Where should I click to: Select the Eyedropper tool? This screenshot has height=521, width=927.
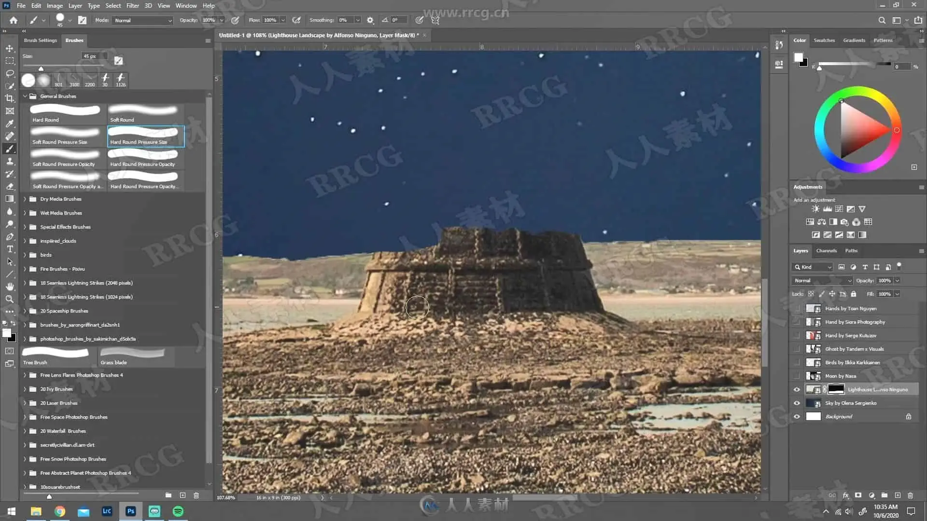click(10, 123)
